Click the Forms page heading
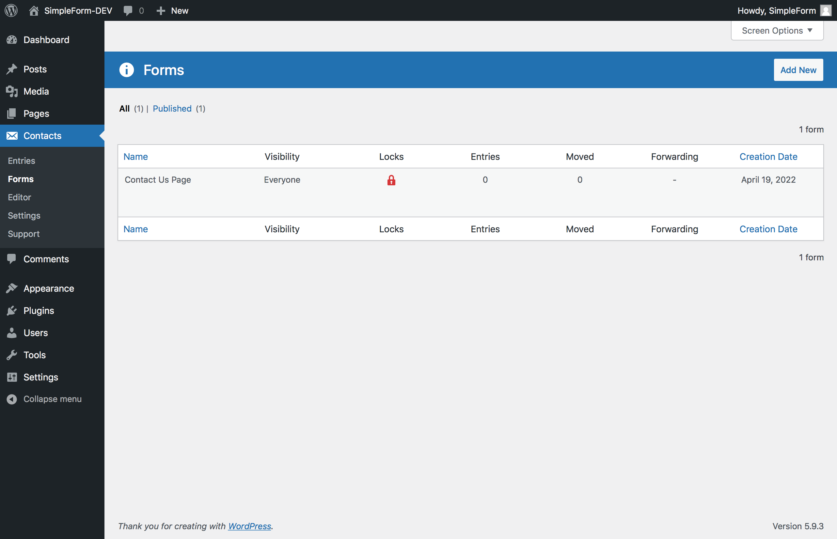The width and height of the screenshot is (837, 539). point(164,69)
